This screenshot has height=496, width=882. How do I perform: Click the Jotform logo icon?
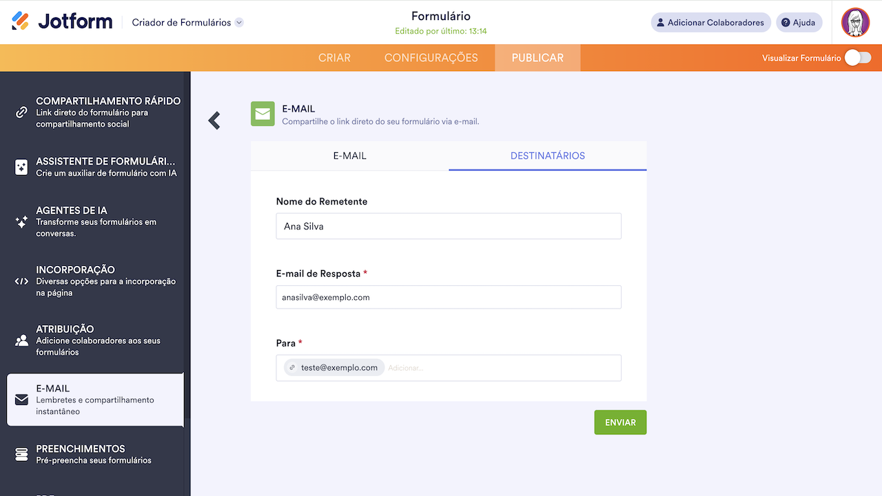[x=21, y=21]
